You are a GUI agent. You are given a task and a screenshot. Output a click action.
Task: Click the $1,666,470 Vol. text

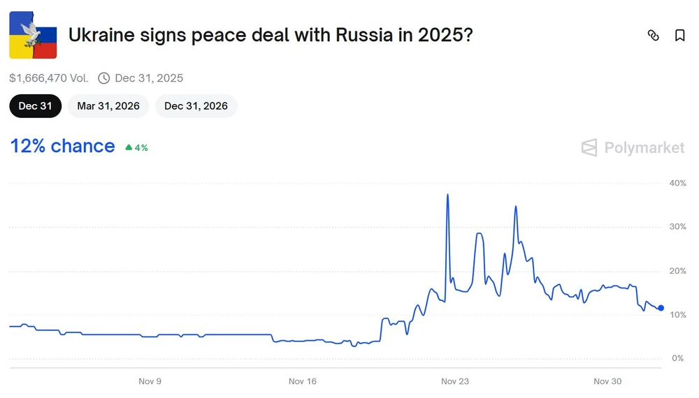tap(49, 78)
